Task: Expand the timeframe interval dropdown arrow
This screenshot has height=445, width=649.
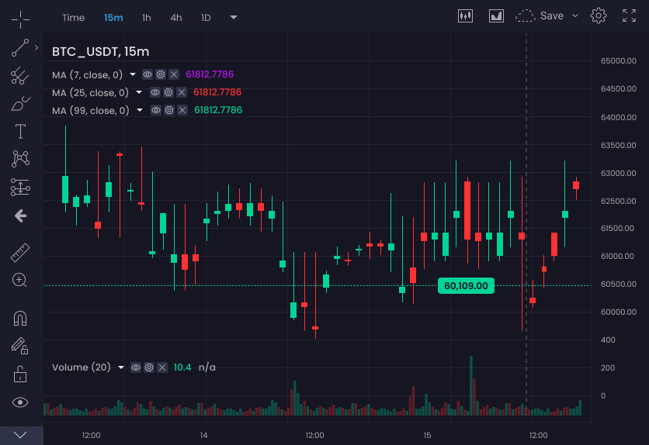Action: point(234,17)
